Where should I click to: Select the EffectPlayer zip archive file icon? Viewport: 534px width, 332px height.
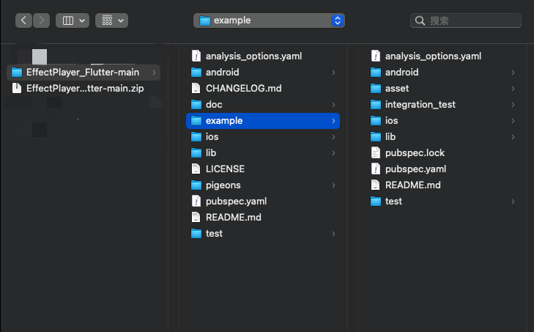[18, 89]
